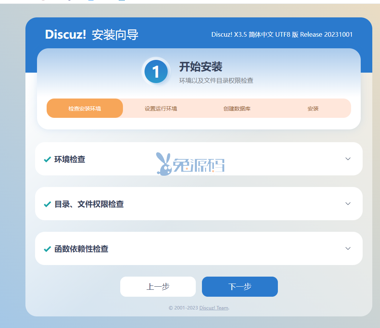Expand the 环境检查 section chevron
The width and height of the screenshot is (380, 328).
coord(348,159)
